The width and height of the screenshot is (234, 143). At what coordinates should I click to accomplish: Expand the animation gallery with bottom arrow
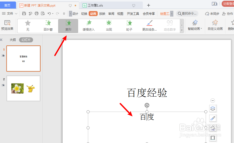182,30
